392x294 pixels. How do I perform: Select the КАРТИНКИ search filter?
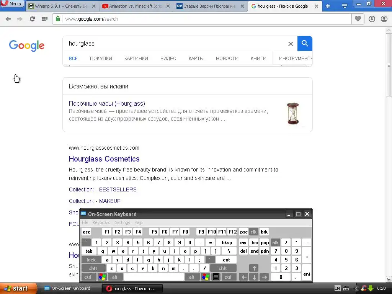click(136, 59)
